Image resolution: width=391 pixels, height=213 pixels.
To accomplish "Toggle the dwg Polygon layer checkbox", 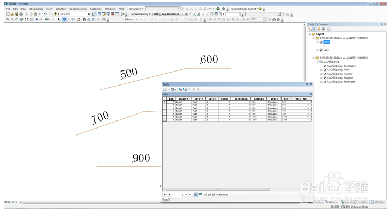I will [325, 78].
